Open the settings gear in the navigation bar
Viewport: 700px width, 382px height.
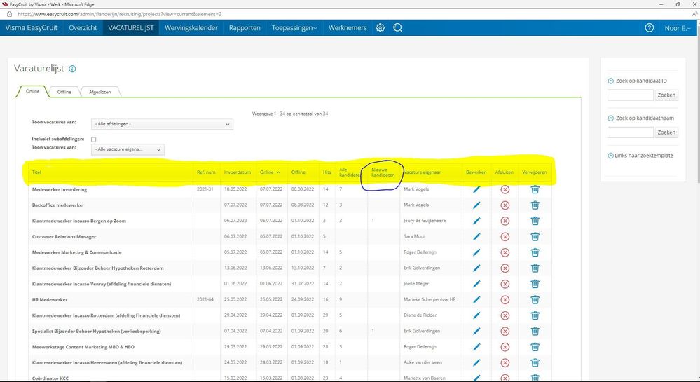click(380, 28)
